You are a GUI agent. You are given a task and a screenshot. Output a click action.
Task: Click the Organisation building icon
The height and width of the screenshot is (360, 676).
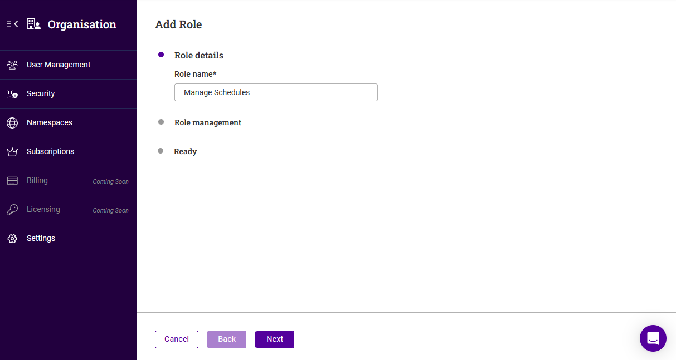coord(33,24)
